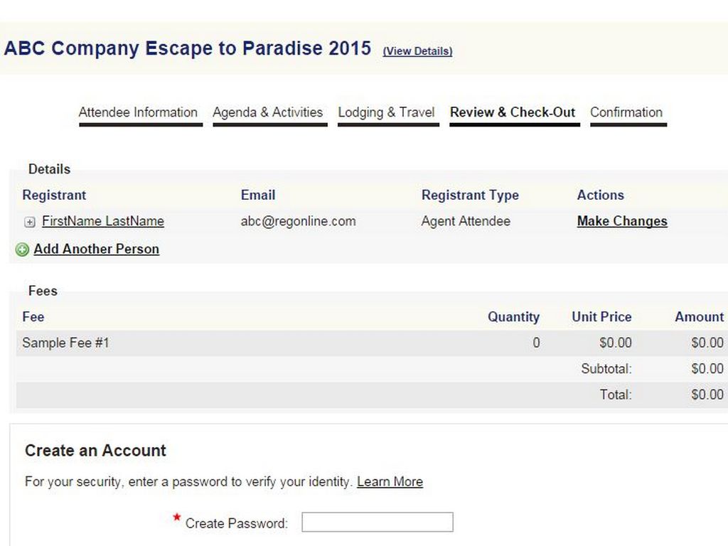
Task: Open the Learn More link
Action: coord(390,481)
